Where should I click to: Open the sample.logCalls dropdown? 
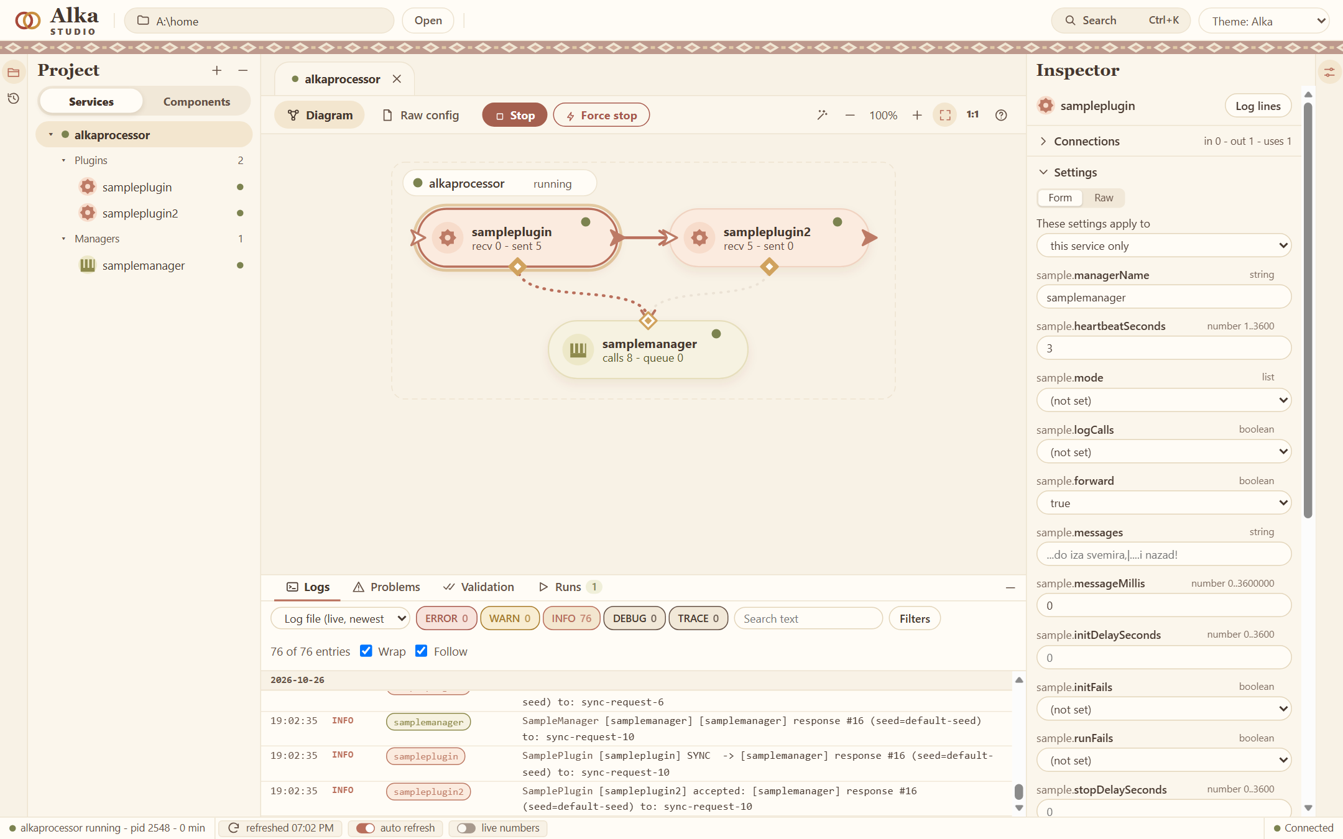coord(1164,452)
